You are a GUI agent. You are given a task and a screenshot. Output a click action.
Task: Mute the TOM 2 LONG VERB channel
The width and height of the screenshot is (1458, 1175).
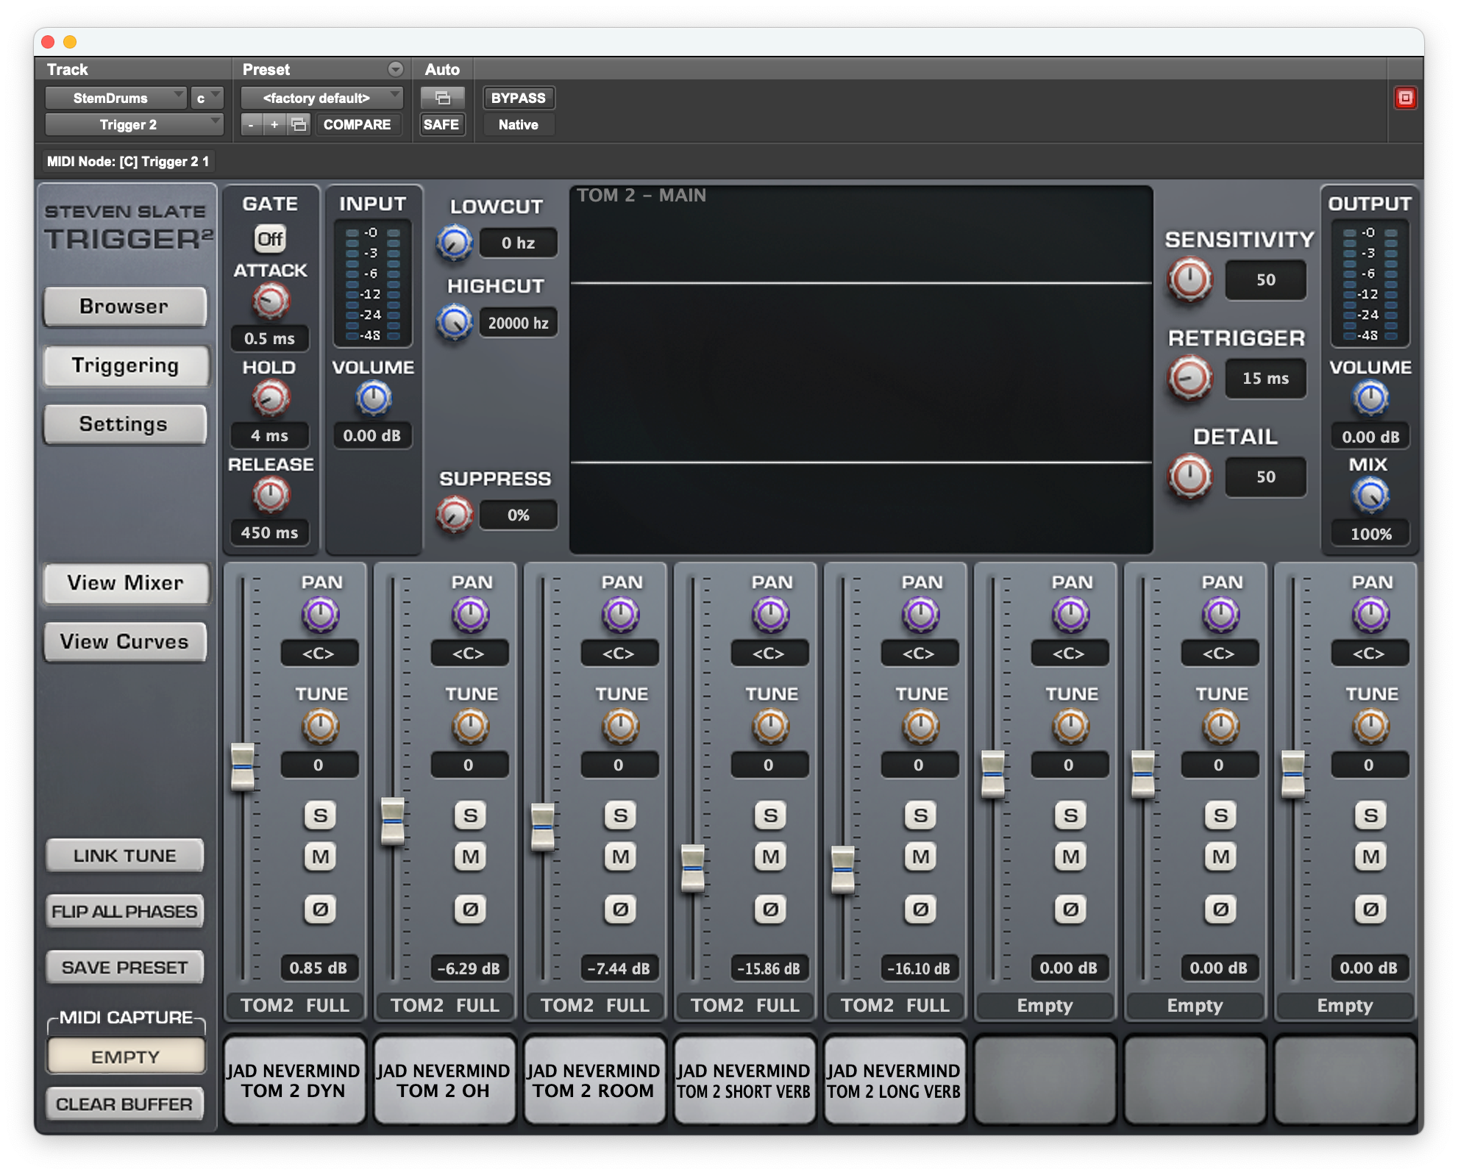point(920,857)
